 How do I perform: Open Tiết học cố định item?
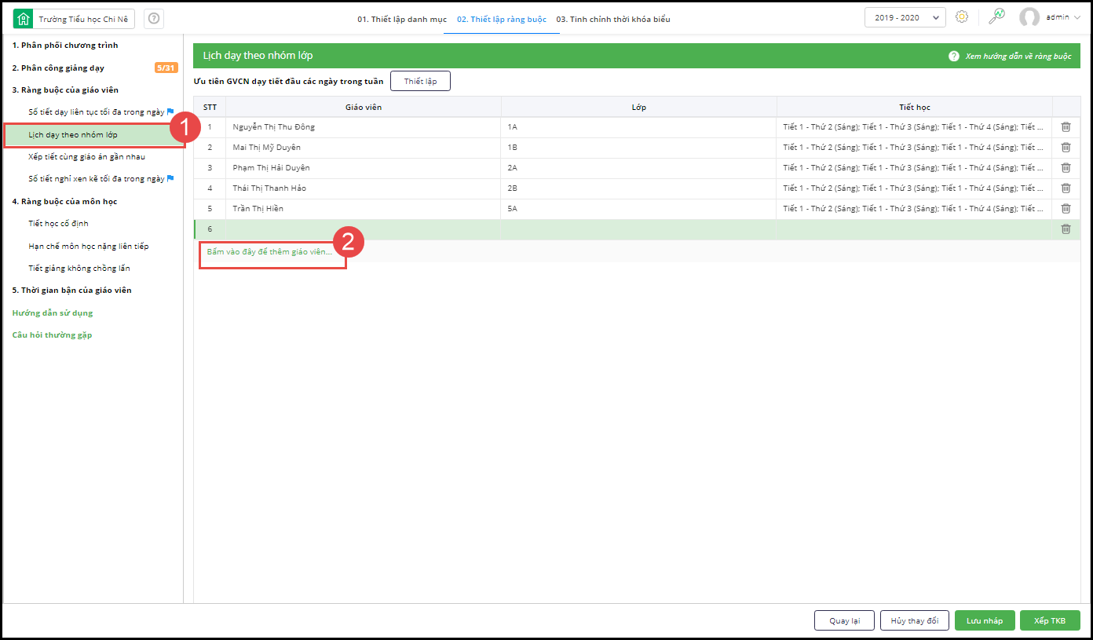pos(58,223)
